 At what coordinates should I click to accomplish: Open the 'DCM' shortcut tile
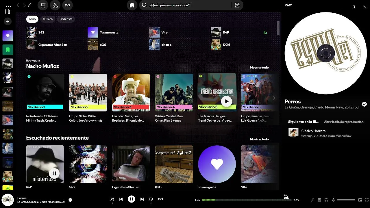[240, 45]
